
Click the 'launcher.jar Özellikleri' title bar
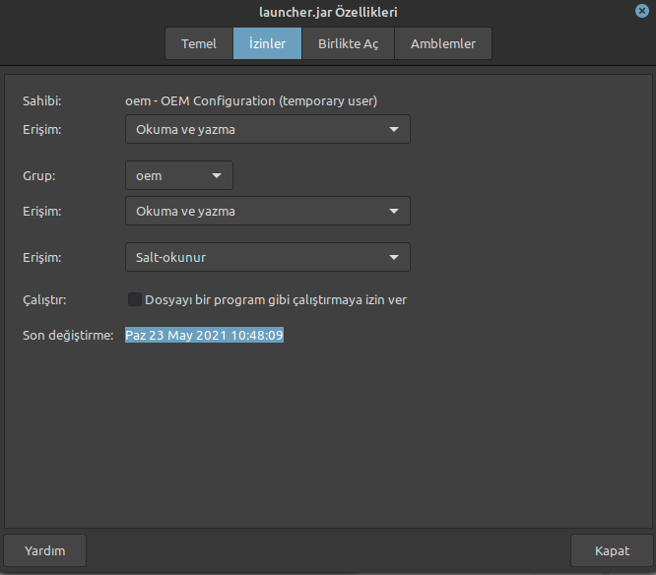328,12
